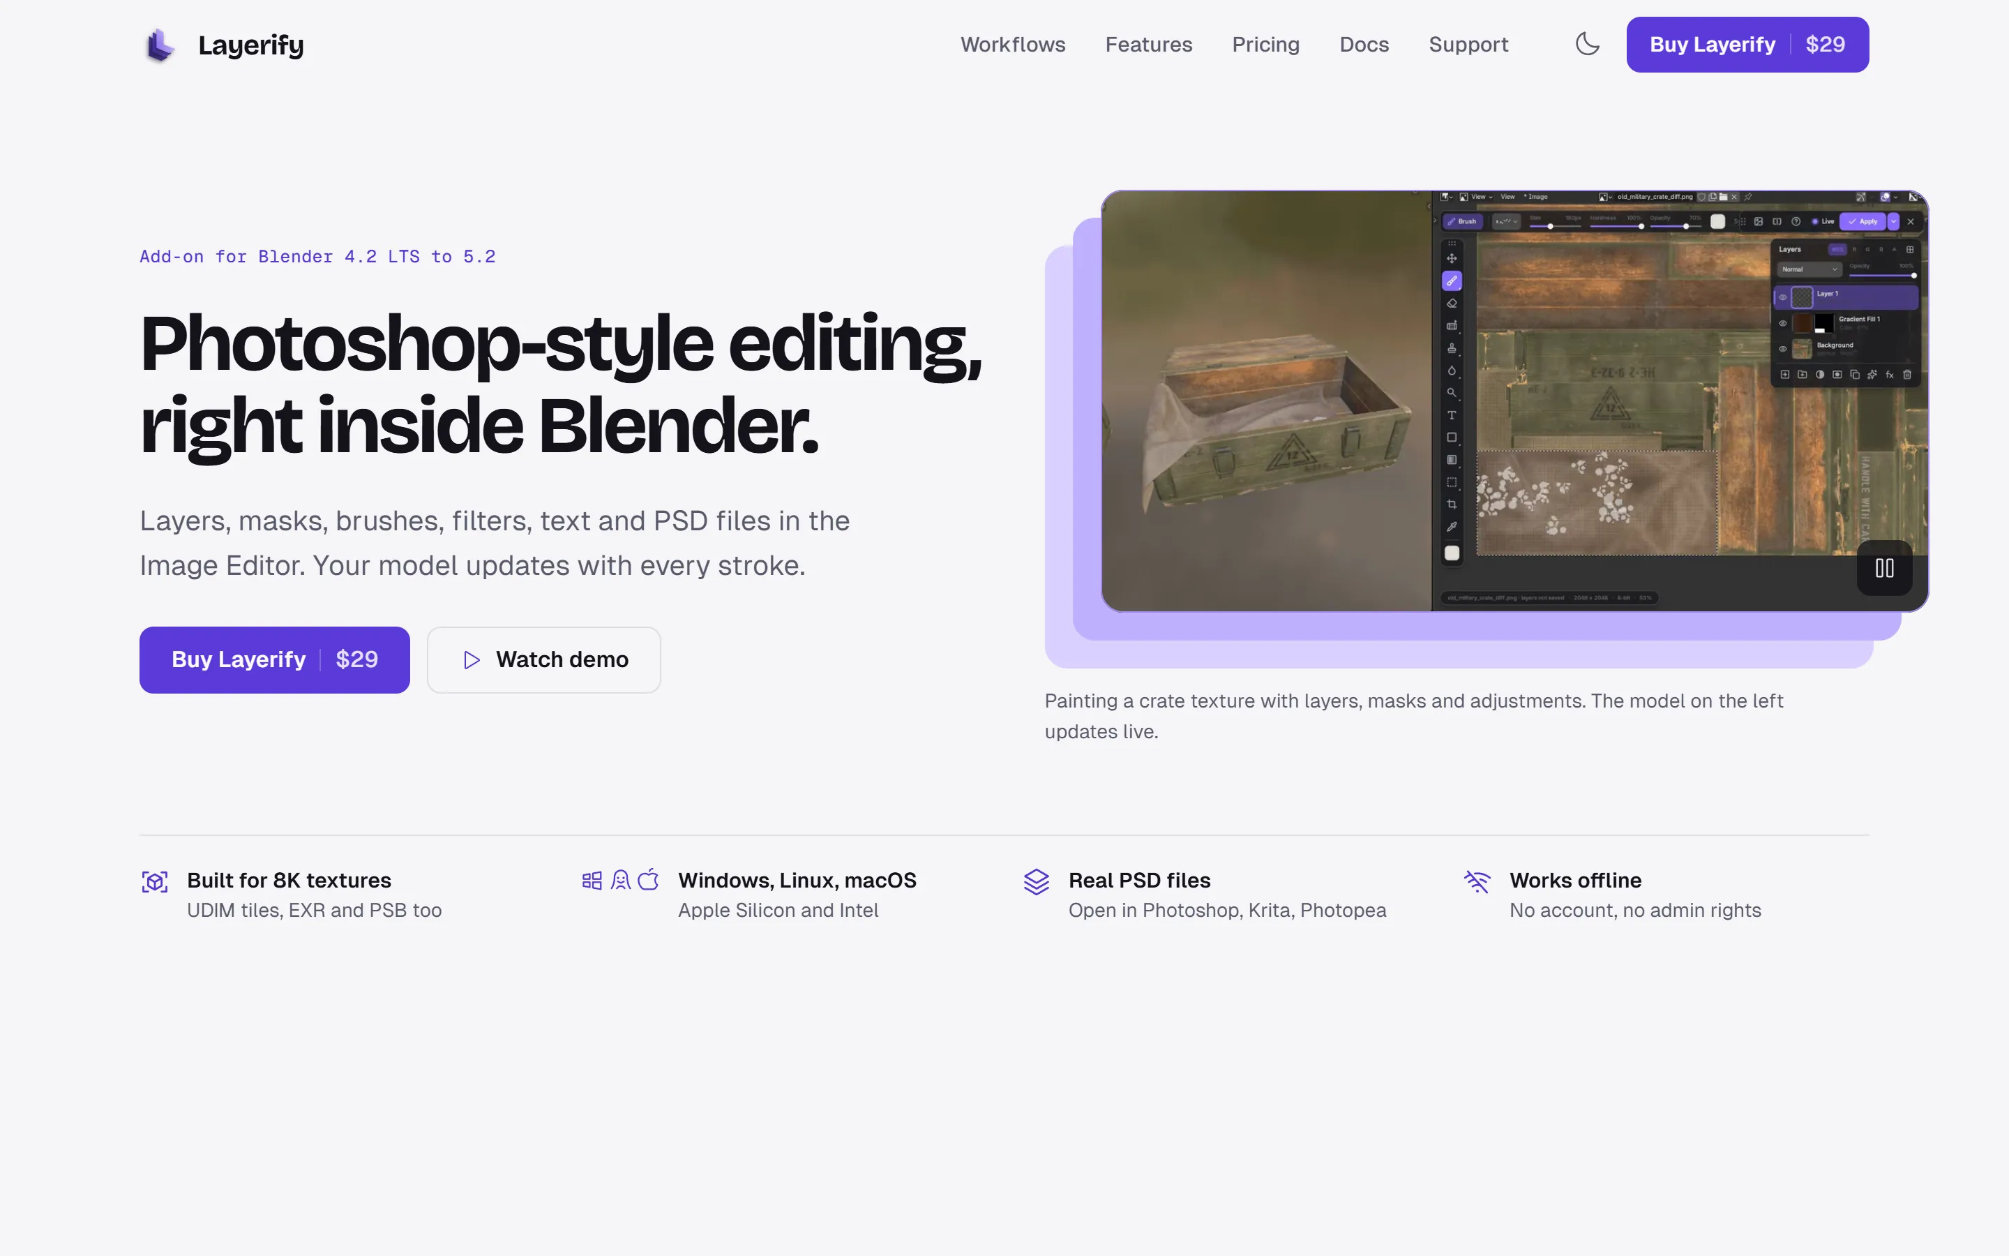2009x1256 pixels.
Task: Open the Features navigation item
Action: pyautogui.click(x=1148, y=45)
